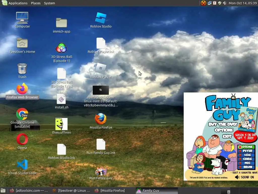Toggle SOUND ON in Family Guy

[244, 177]
